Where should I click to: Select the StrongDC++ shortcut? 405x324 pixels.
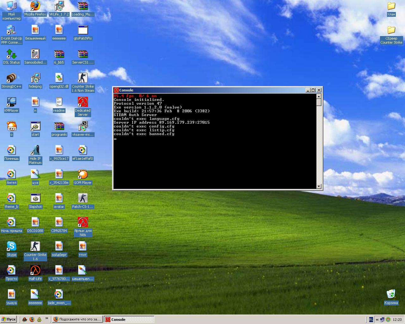tap(11, 81)
